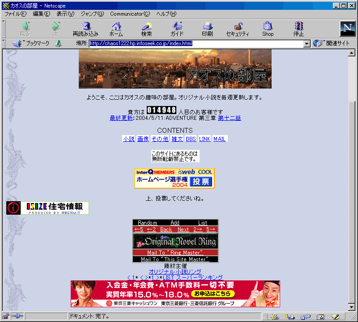This screenshot has width=358, height=322.
Task: Click the Forward (次) toolbar icon
Action: (55, 29)
